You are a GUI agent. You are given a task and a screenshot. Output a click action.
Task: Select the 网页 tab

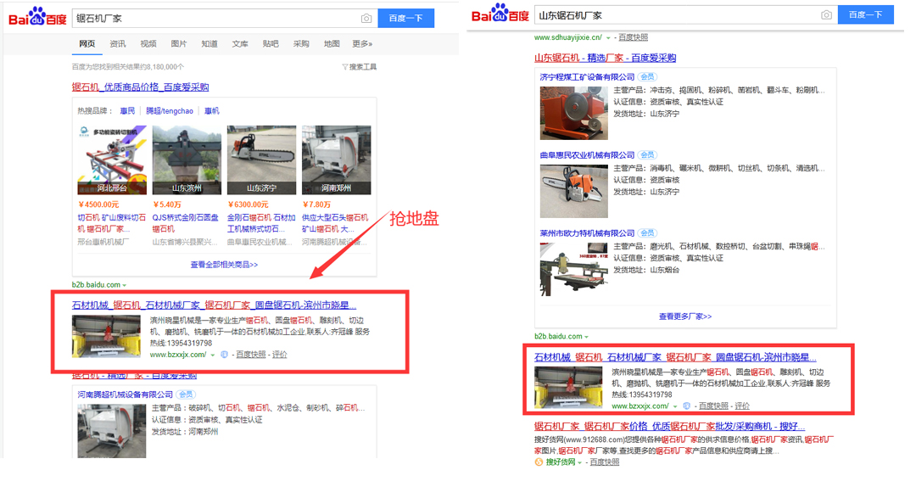[x=87, y=44]
